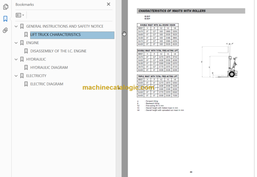Click the 'Backward tilting' legend text
Screen dimensions: 257x177
(153, 104)
